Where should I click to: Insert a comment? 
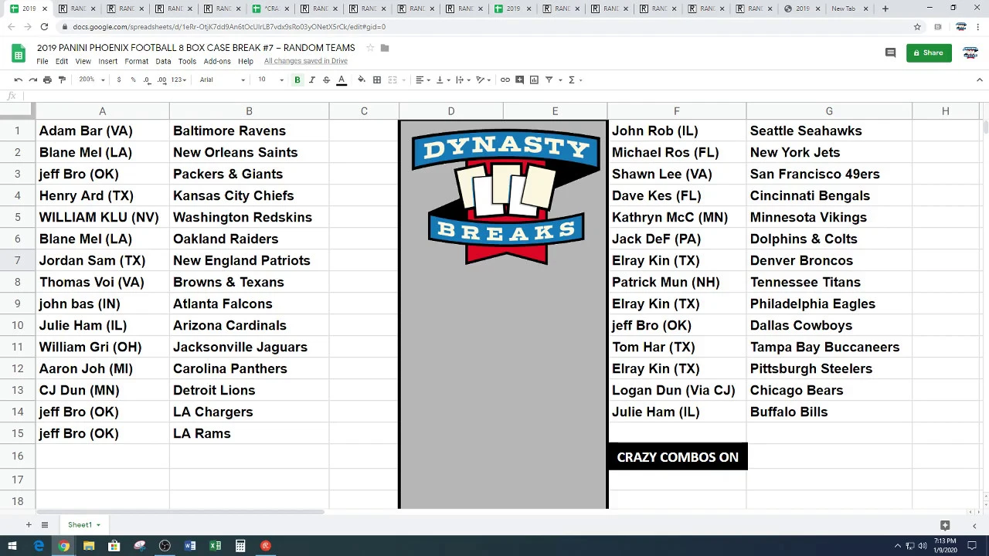(519, 80)
